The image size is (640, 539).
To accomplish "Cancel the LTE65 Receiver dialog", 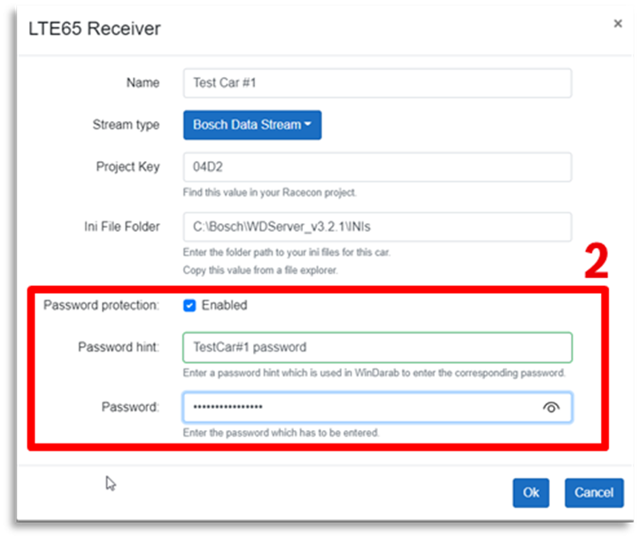I will (x=593, y=493).
